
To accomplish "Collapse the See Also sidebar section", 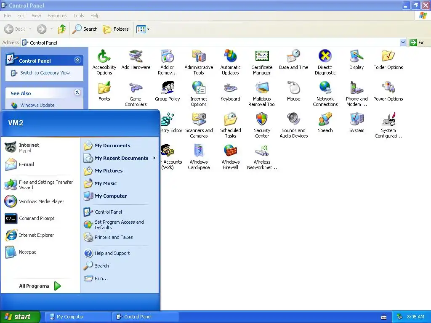I will point(77,93).
